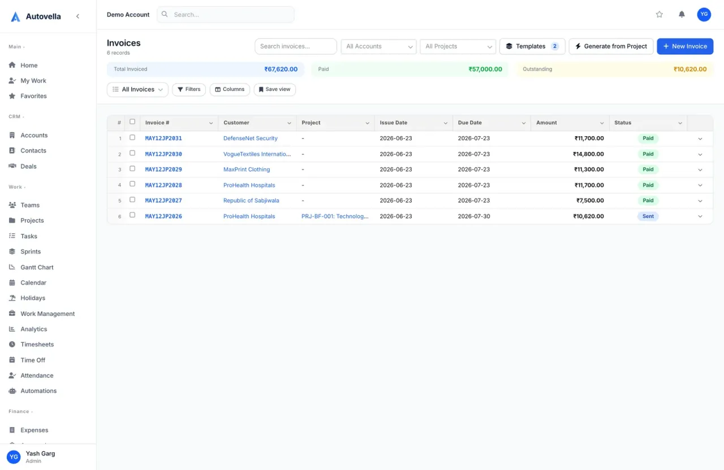Check the box for invoice MAY12JP2030
The width and height of the screenshot is (724, 470).
point(132,153)
